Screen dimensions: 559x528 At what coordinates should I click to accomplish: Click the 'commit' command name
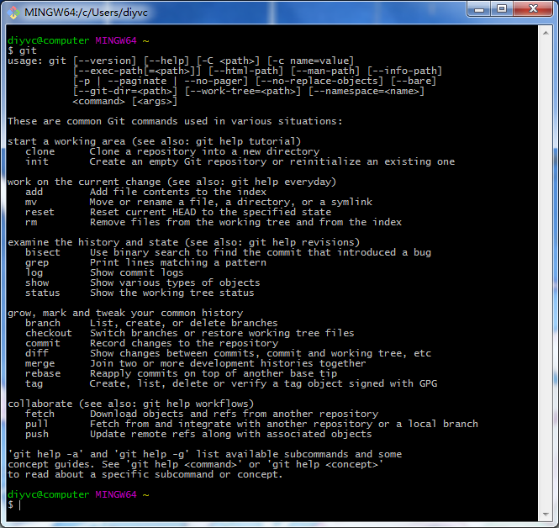tap(43, 343)
